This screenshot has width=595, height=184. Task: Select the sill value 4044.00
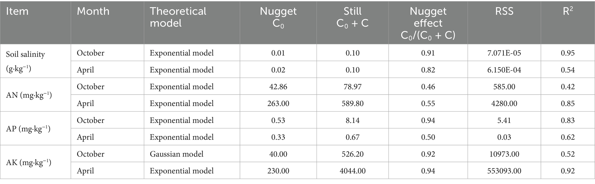click(352, 171)
